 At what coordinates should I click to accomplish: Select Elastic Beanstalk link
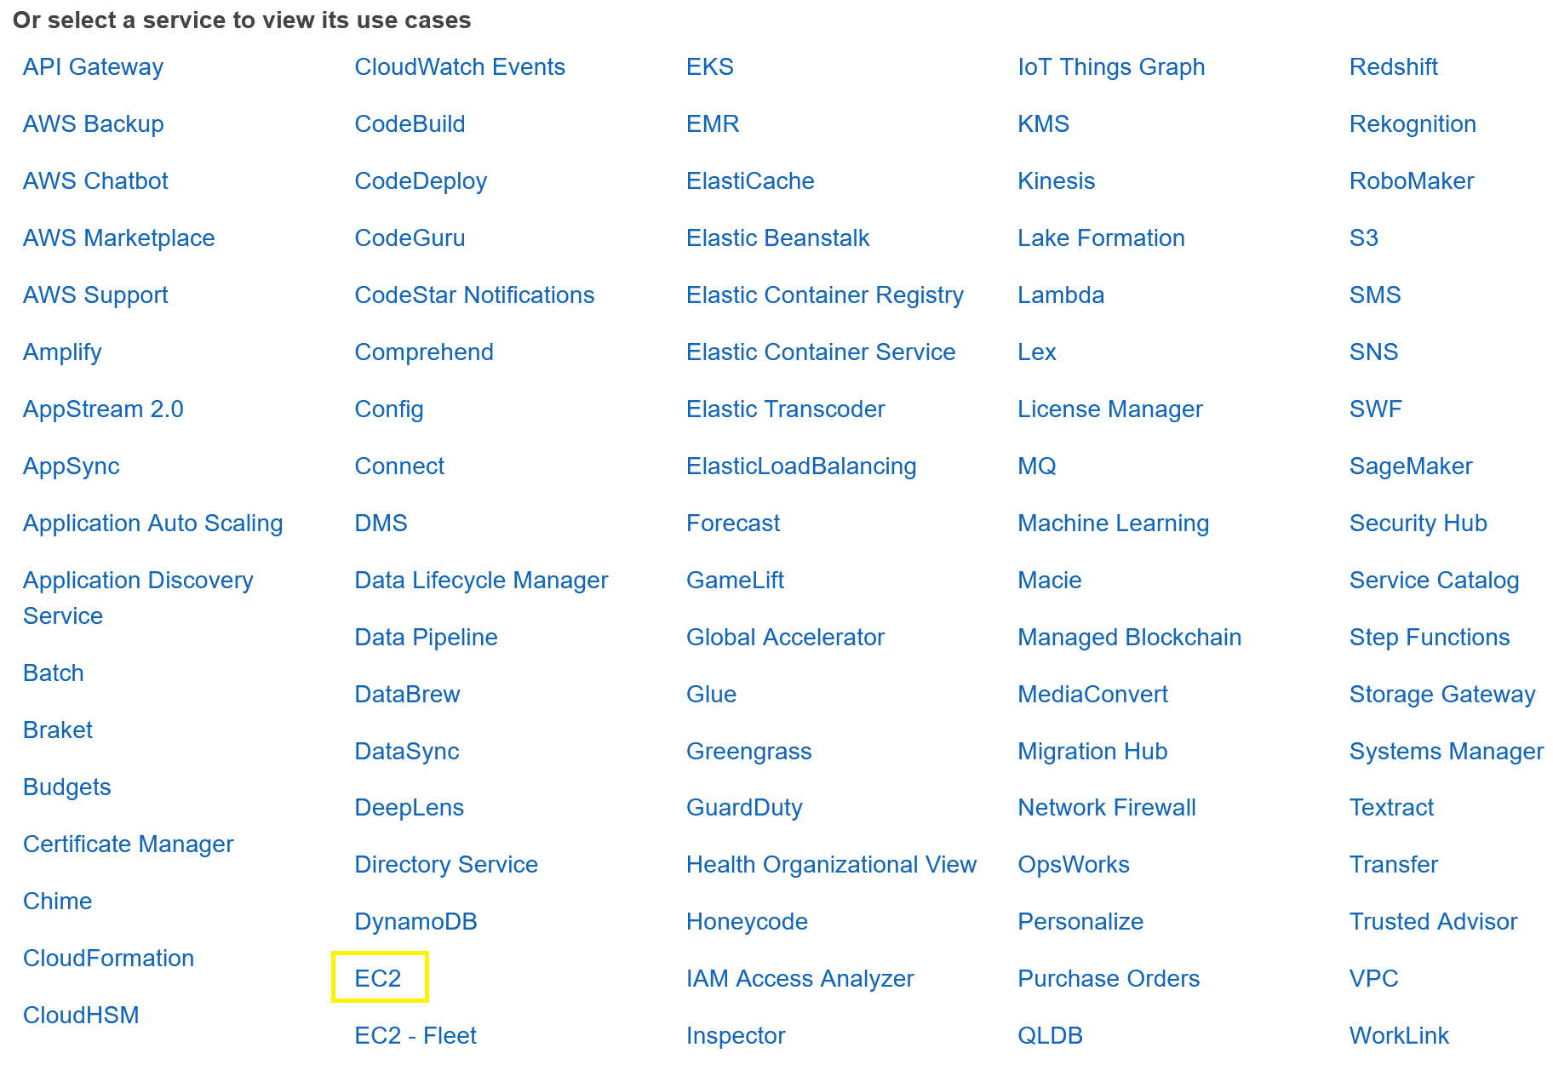click(x=778, y=238)
